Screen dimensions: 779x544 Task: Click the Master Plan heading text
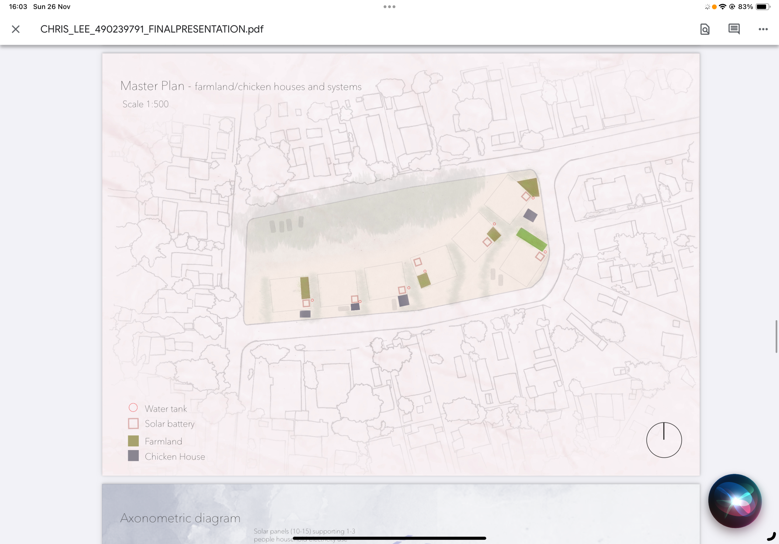point(152,86)
